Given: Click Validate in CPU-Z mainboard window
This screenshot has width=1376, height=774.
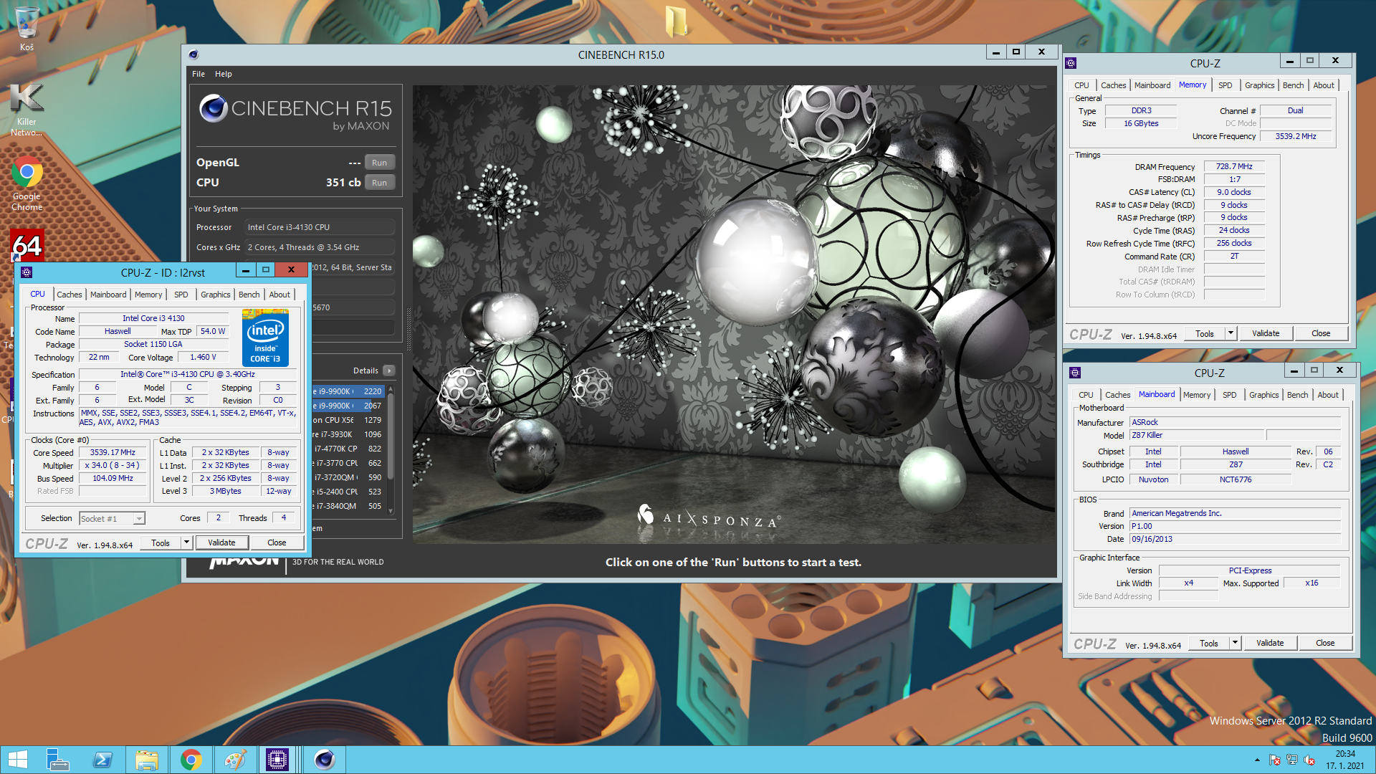Looking at the screenshot, I should coord(1270,643).
